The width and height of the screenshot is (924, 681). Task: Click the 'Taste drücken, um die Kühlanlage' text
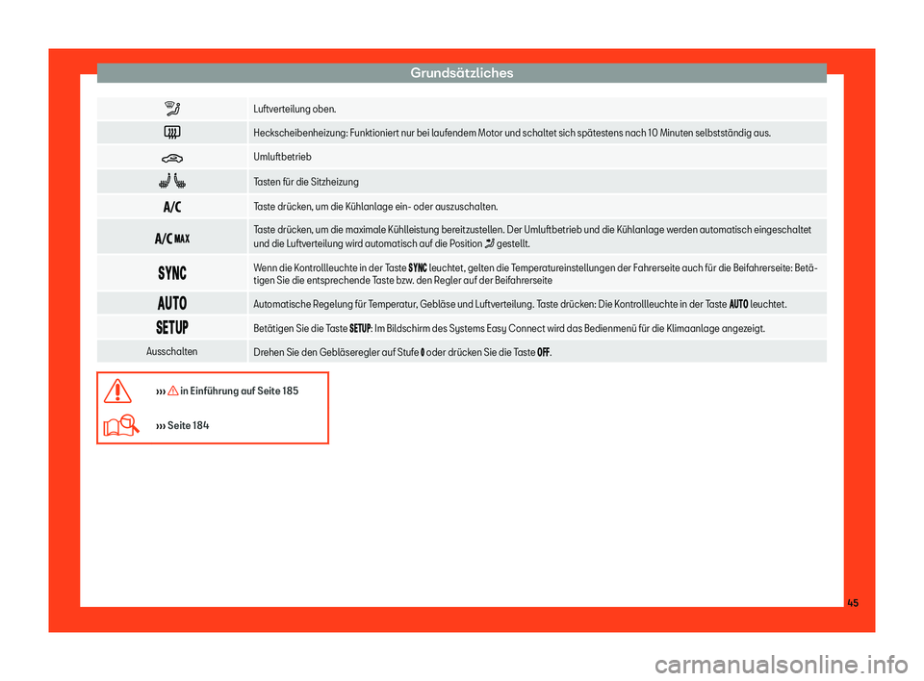tap(375, 207)
